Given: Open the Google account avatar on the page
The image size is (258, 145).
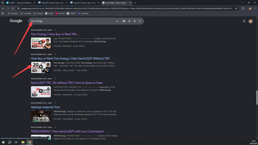Looking at the screenshot, I should [250, 21].
